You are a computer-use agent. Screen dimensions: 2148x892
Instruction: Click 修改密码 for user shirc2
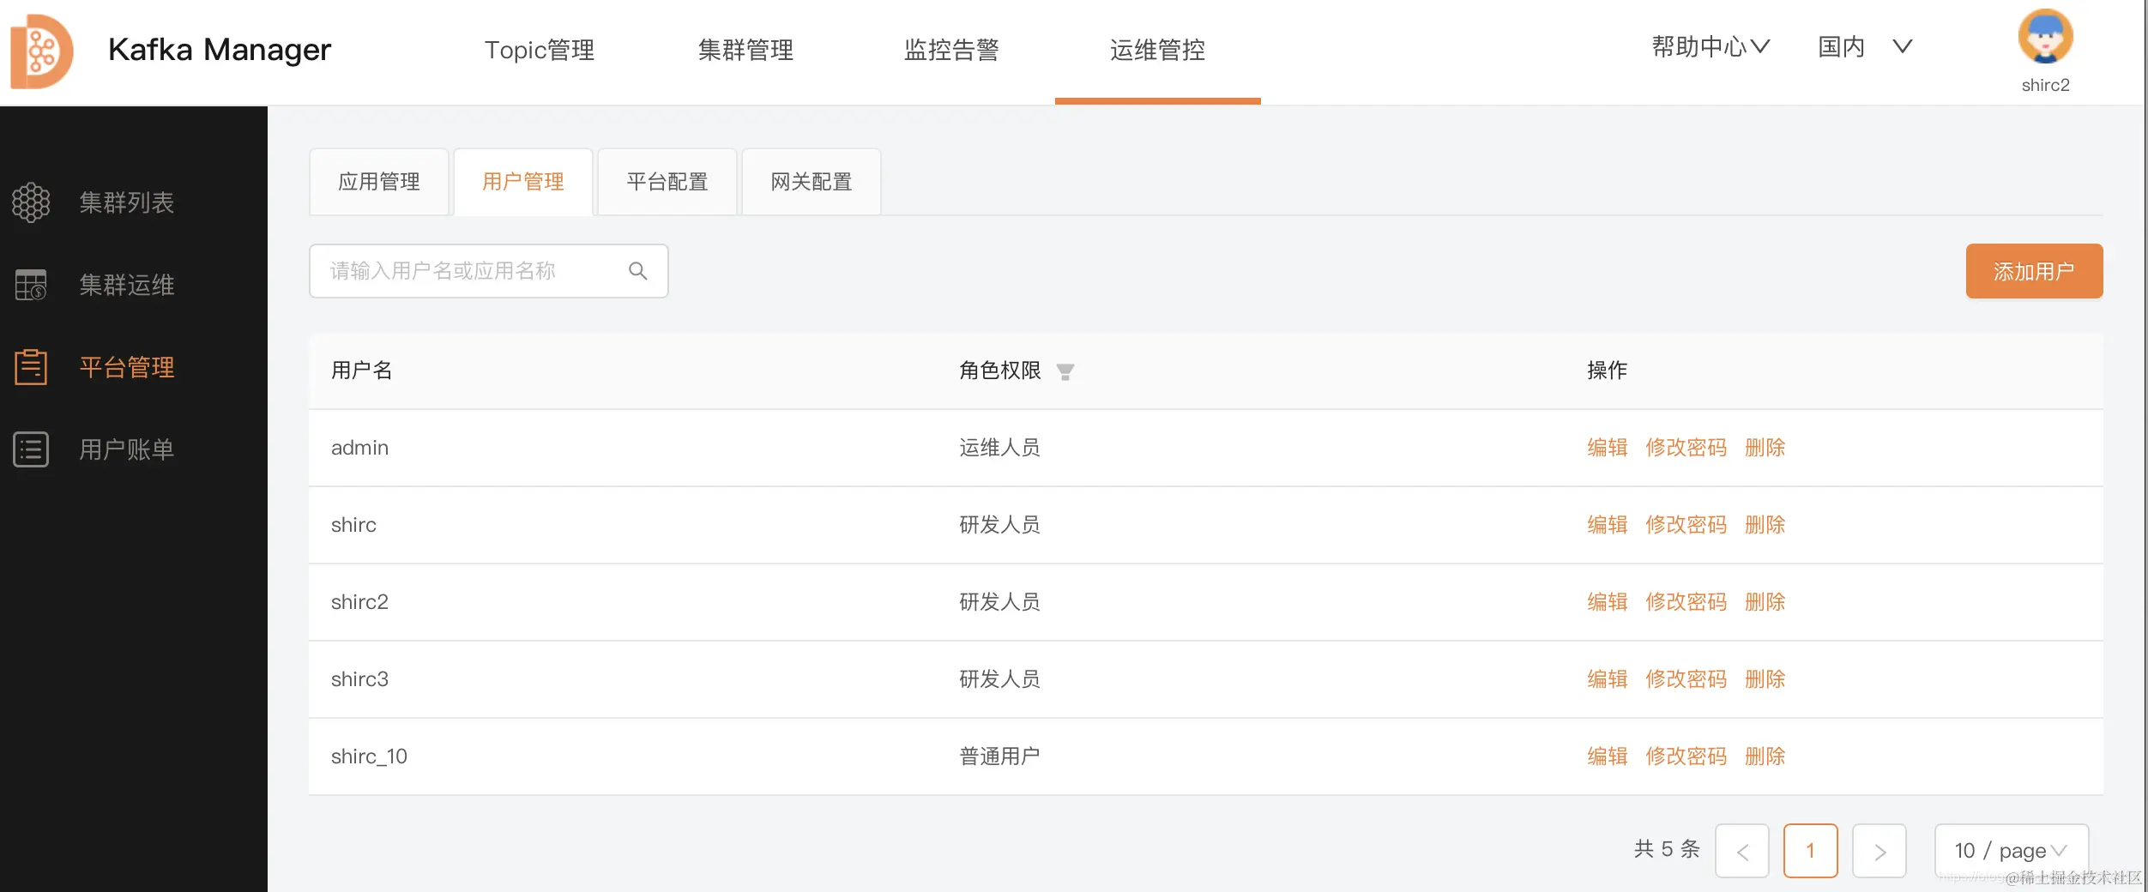pyautogui.click(x=1686, y=602)
